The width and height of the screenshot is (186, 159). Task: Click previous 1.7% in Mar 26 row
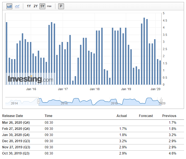173,123
